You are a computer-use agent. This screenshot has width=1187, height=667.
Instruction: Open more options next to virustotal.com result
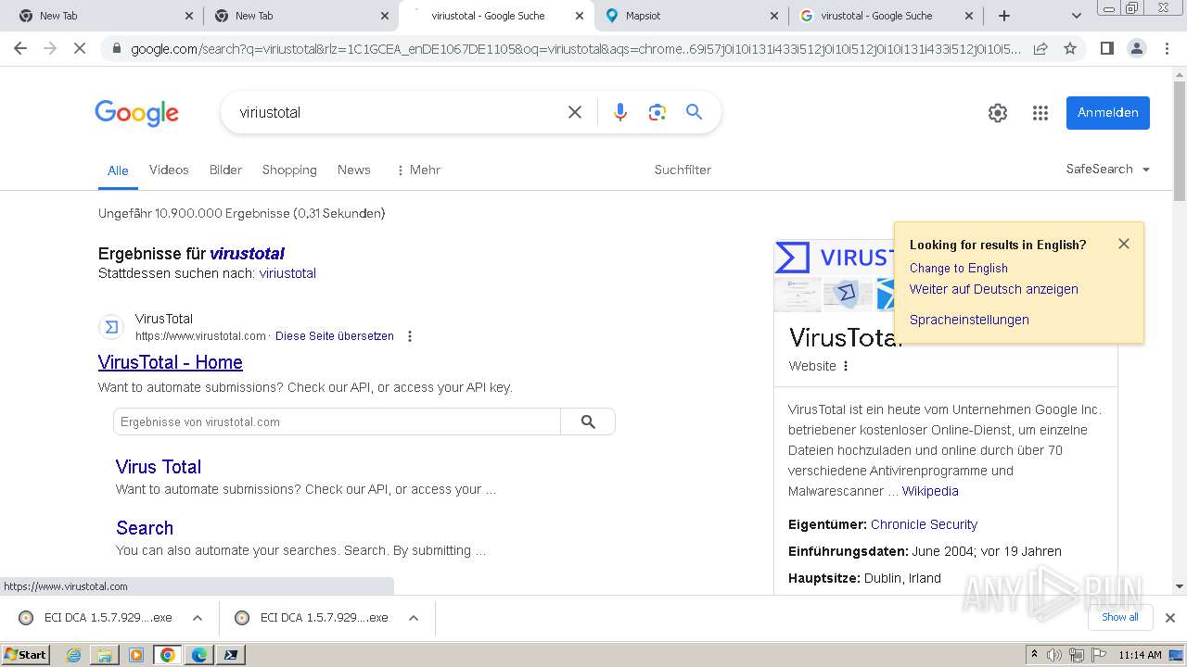pyautogui.click(x=410, y=336)
